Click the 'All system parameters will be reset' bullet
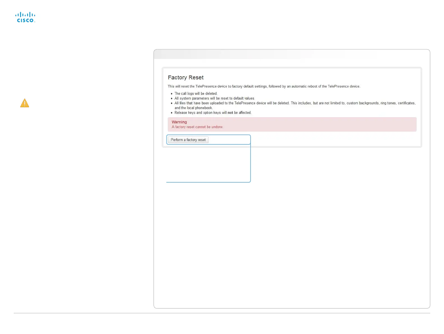444x334 pixels. 214,98
